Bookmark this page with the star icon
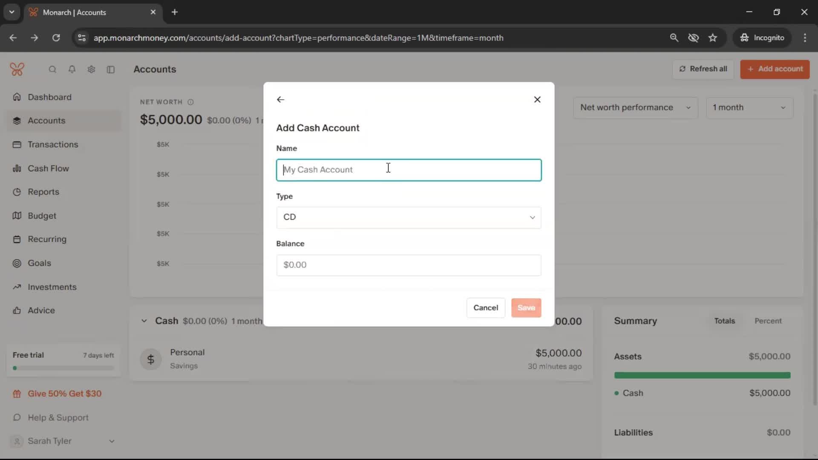Screen dimensions: 818x460 coord(713,38)
